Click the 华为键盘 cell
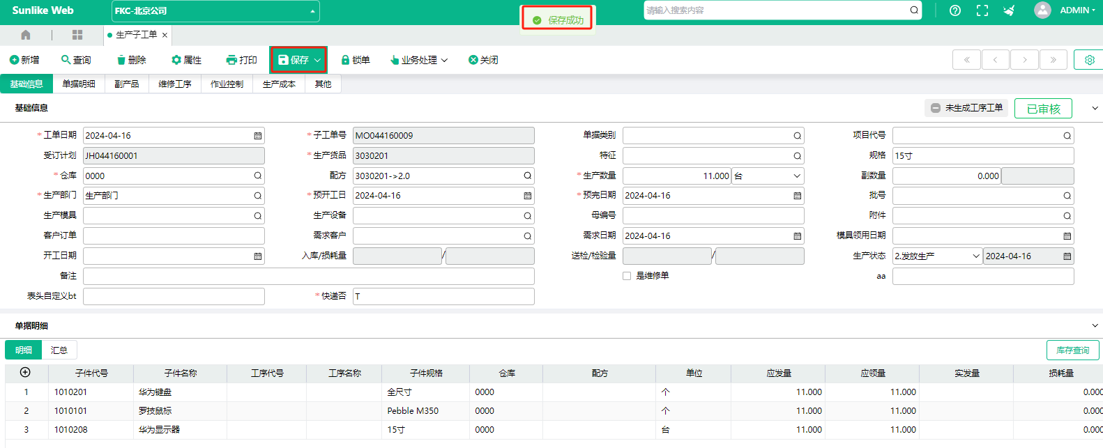 pyautogui.click(x=181, y=392)
